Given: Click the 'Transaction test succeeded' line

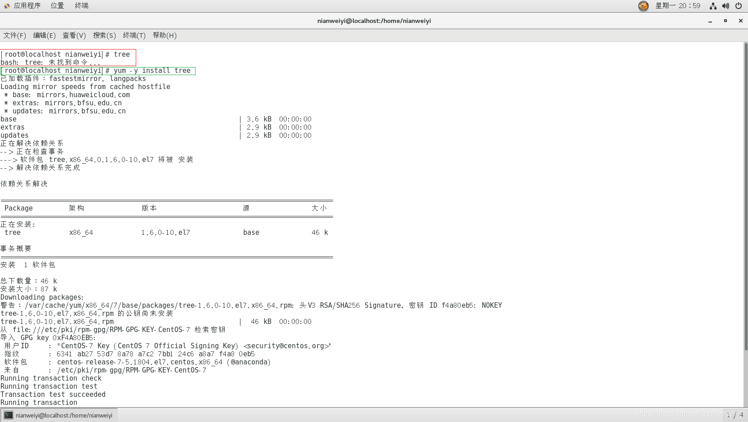Looking at the screenshot, I should (53, 395).
